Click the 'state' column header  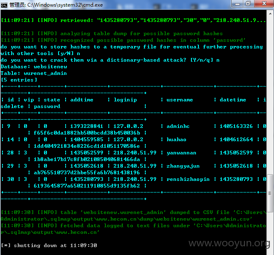52,100
